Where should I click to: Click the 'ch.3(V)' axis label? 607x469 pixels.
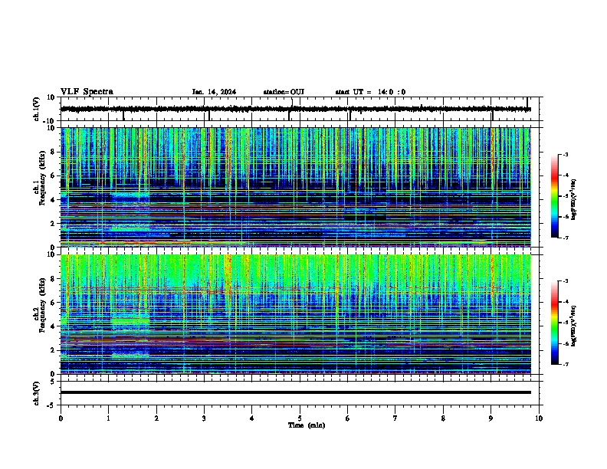[37, 393]
